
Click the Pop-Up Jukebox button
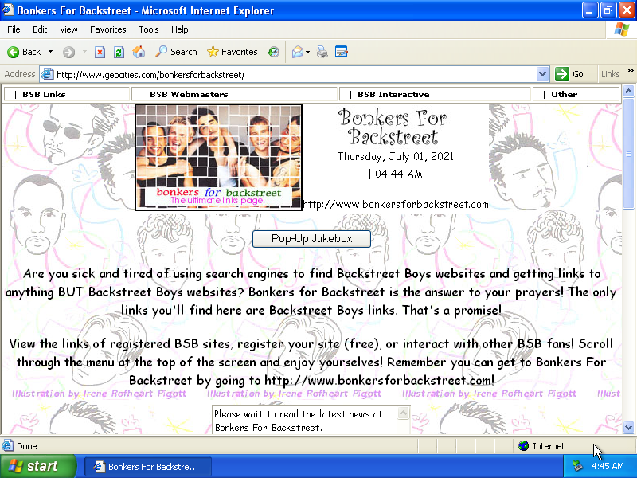coord(311,238)
